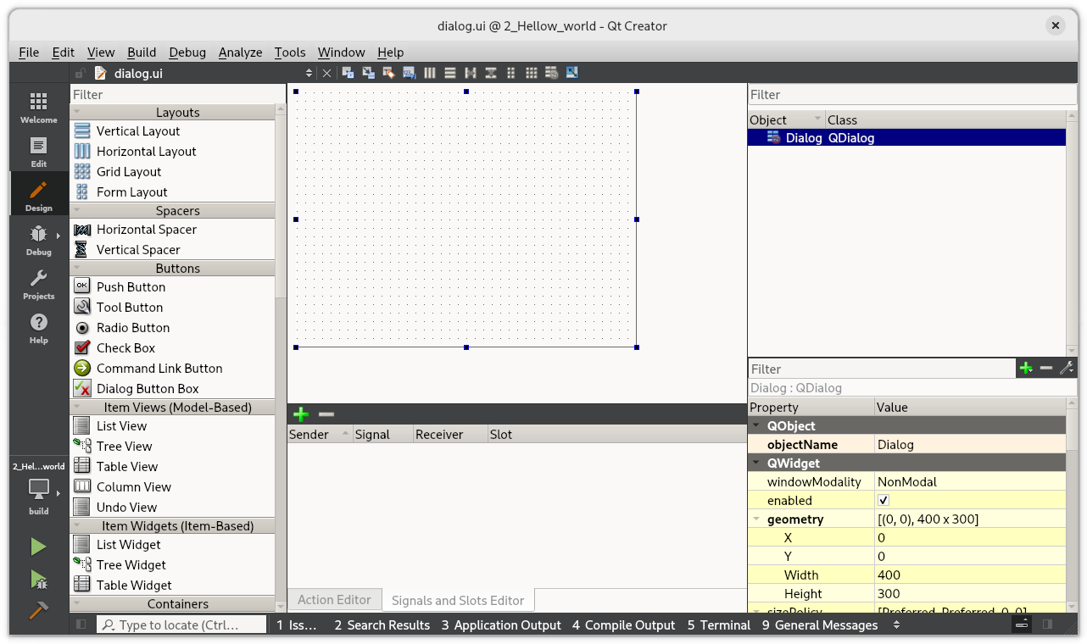Click the Edit Tab Order toolbar icon
The height and width of the screenshot is (644, 1087).
[x=409, y=73]
